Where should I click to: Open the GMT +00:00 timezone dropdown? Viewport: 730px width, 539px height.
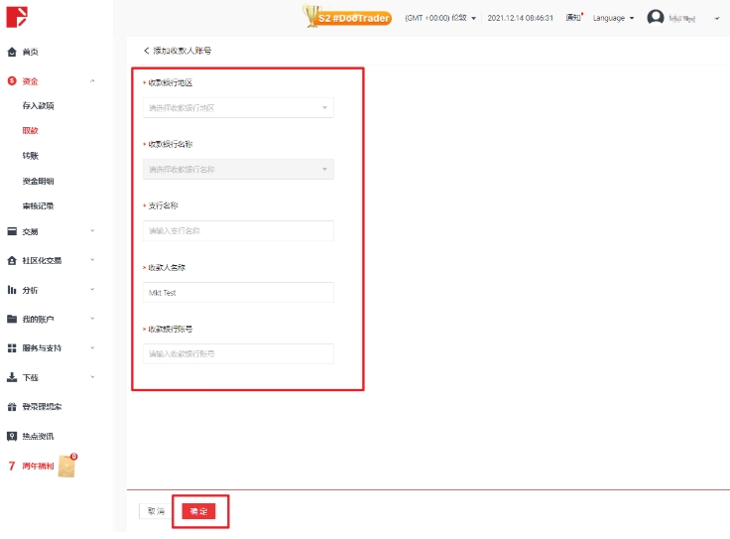tap(441, 18)
